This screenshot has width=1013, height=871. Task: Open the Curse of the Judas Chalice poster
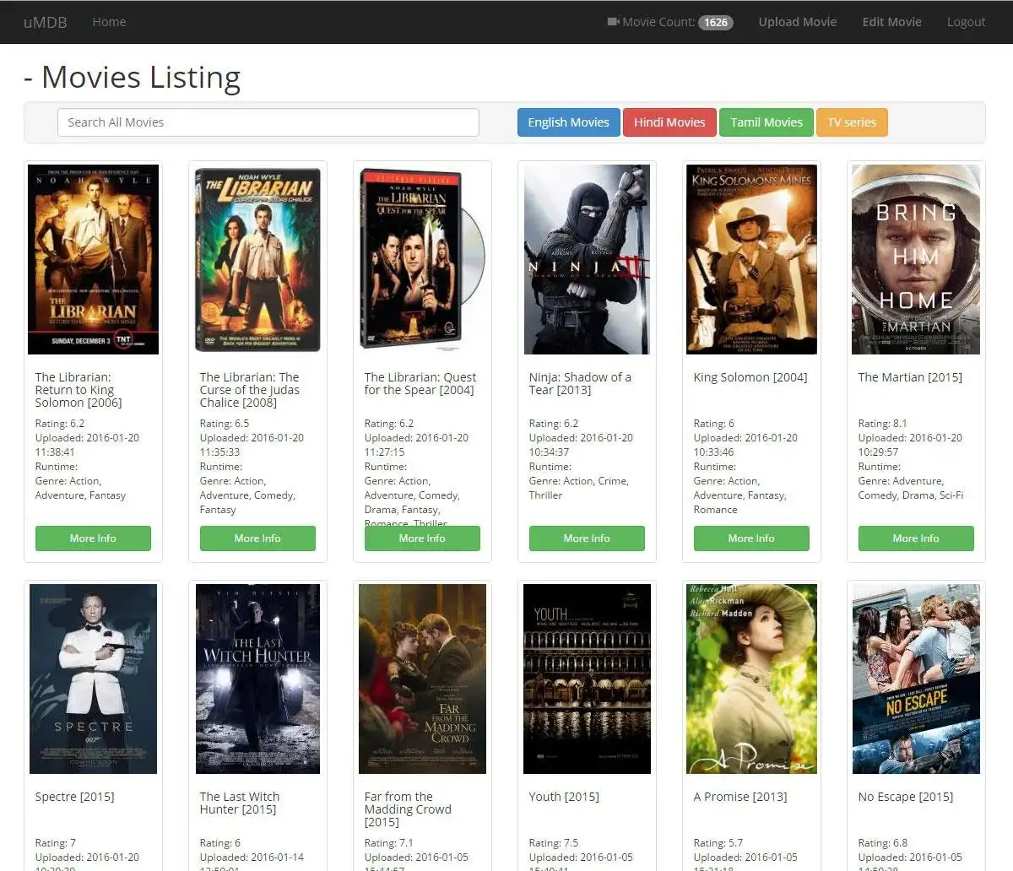click(257, 259)
